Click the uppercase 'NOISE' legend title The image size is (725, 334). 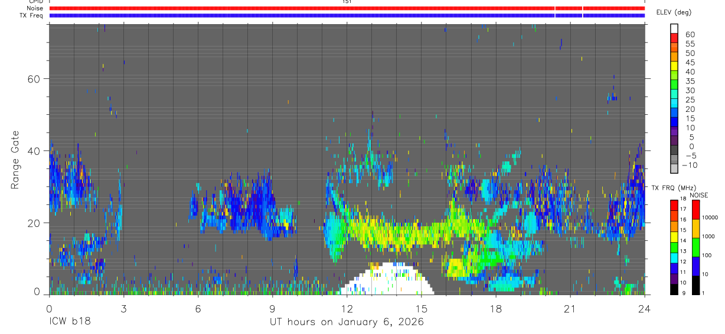pyautogui.click(x=698, y=195)
